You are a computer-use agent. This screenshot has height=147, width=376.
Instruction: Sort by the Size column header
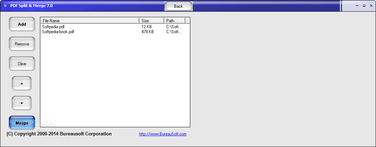[151, 20]
